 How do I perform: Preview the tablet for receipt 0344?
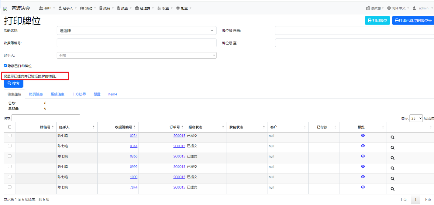pos(363,146)
